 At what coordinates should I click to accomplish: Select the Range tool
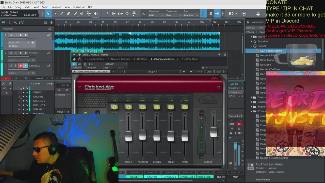[55, 14]
